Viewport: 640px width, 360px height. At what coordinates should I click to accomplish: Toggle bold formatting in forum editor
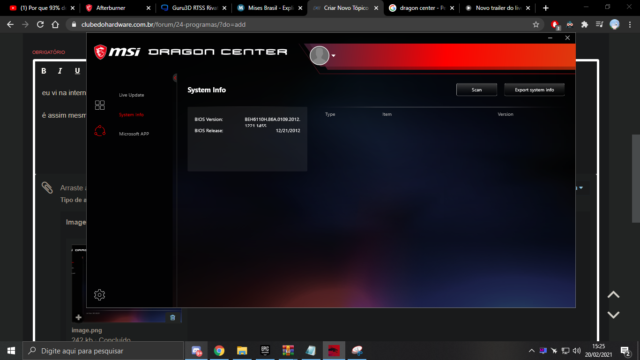pyautogui.click(x=44, y=71)
